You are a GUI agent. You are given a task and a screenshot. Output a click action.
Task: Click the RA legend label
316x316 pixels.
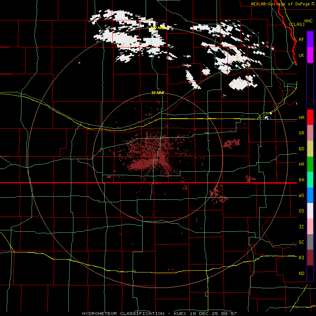point(302,180)
